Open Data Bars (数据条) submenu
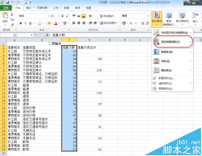This screenshot has height=156, width=202. [173, 52]
